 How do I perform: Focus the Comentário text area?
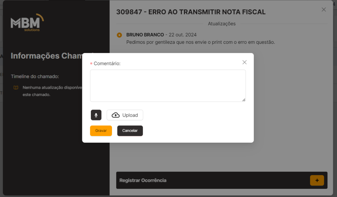(x=168, y=86)
